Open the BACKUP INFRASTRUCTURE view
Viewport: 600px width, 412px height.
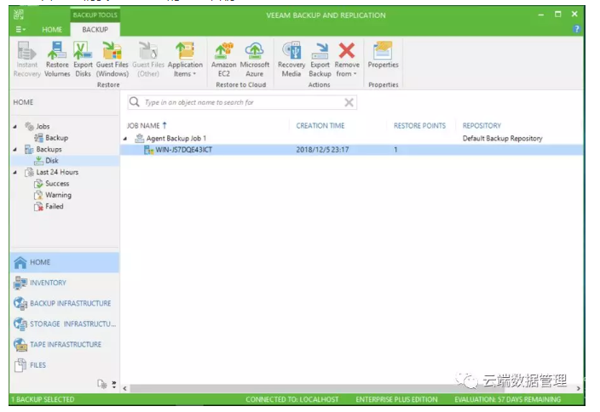click(x=65, y=303)
